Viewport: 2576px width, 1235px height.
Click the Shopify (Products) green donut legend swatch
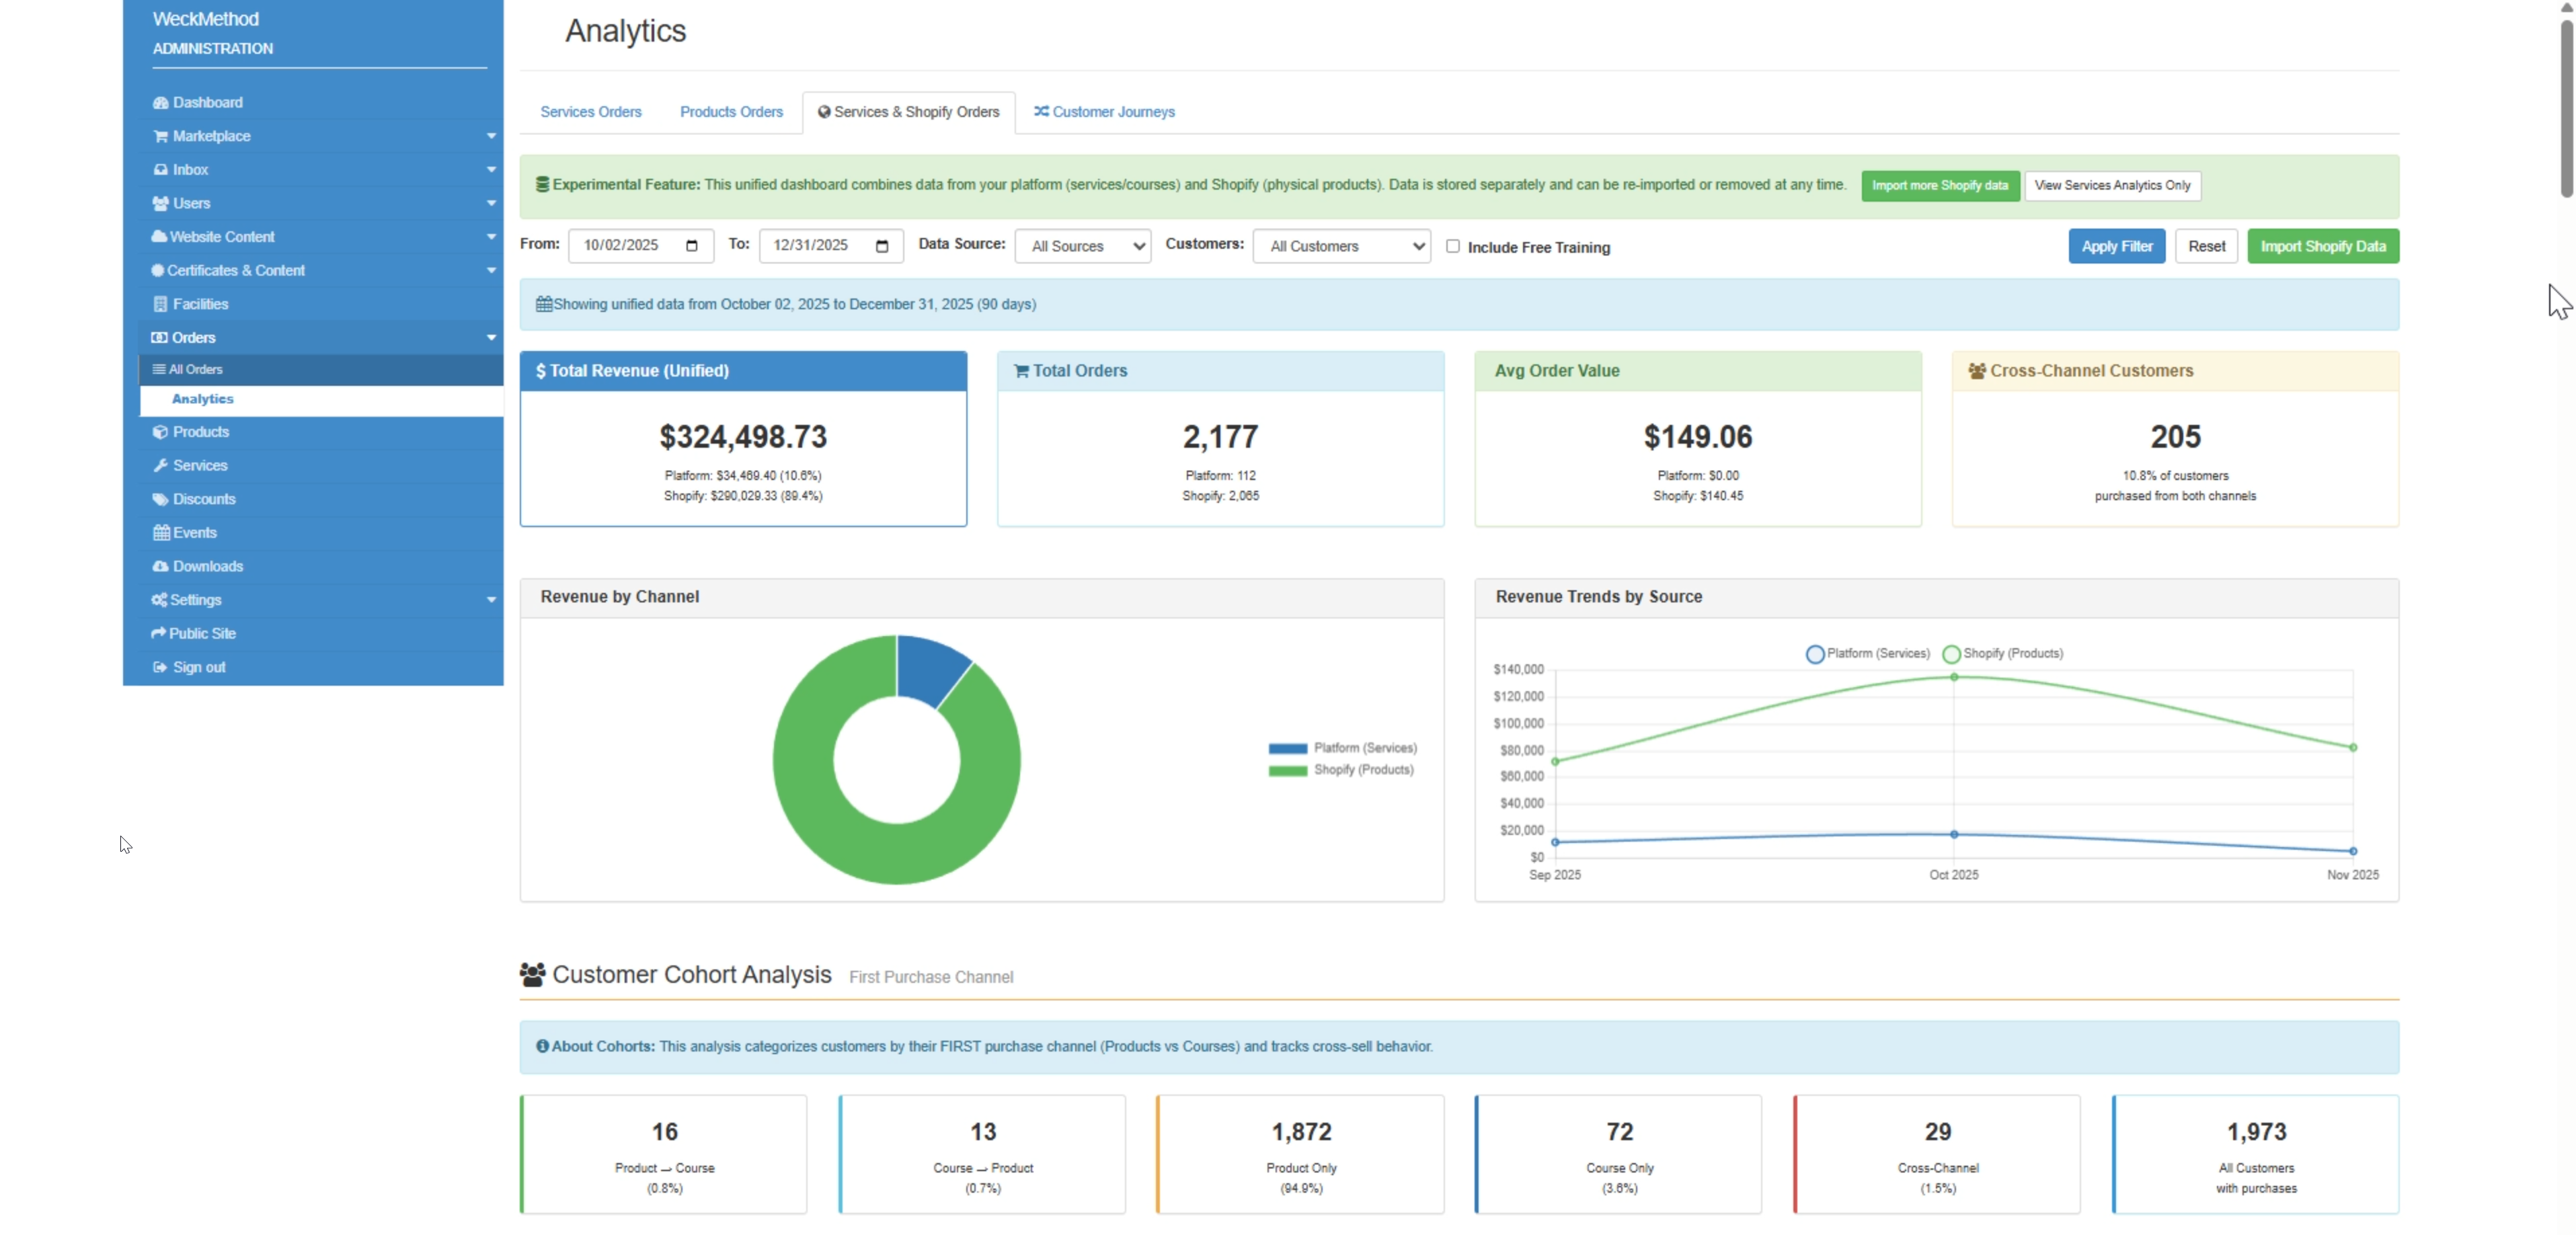(1287, 771)
